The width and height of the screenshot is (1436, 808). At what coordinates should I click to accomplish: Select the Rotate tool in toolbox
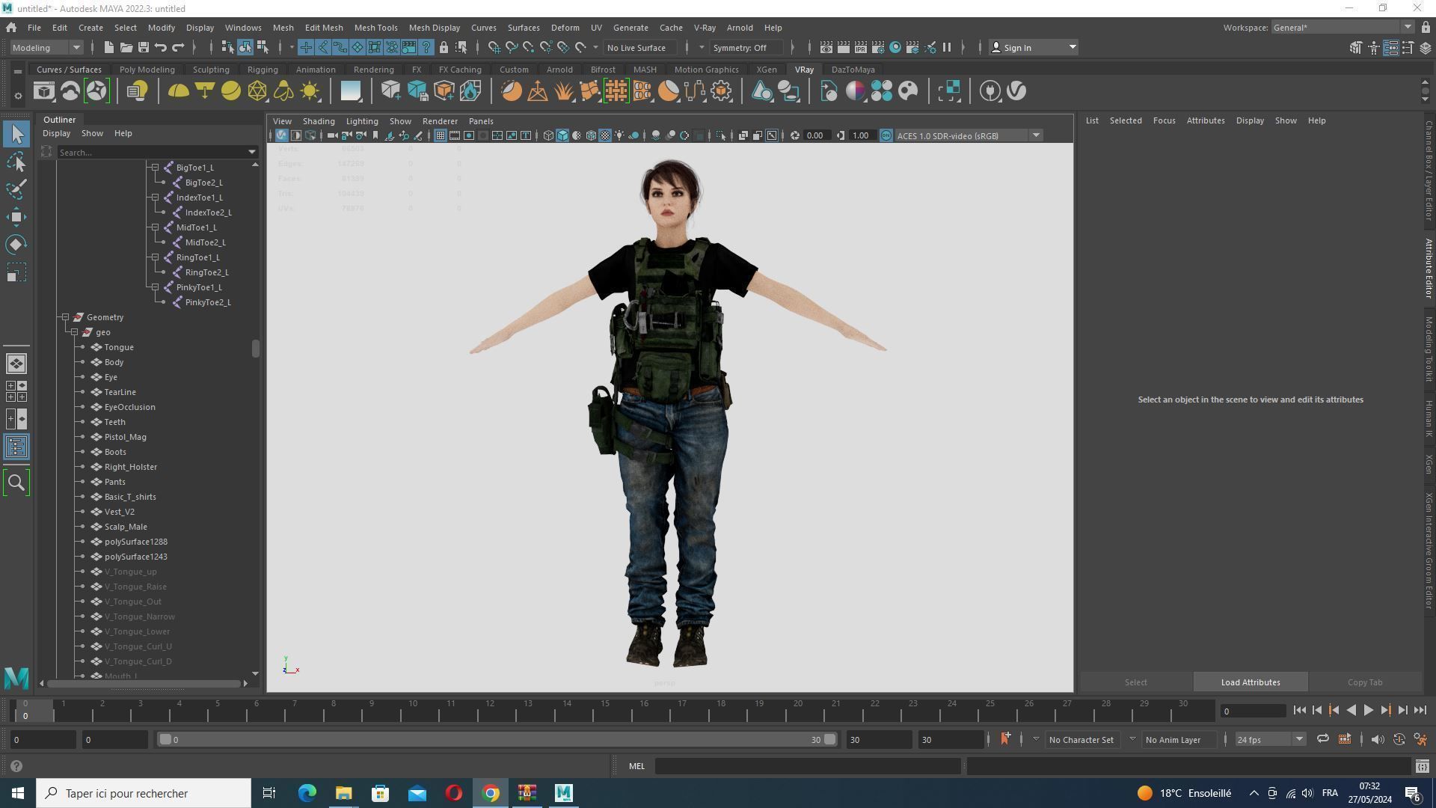pos(16,245)
